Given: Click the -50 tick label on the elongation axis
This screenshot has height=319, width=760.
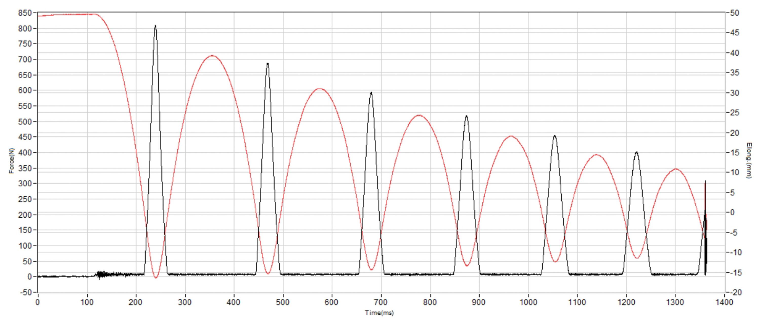Looking at the screenshot, I should point(734,13).
